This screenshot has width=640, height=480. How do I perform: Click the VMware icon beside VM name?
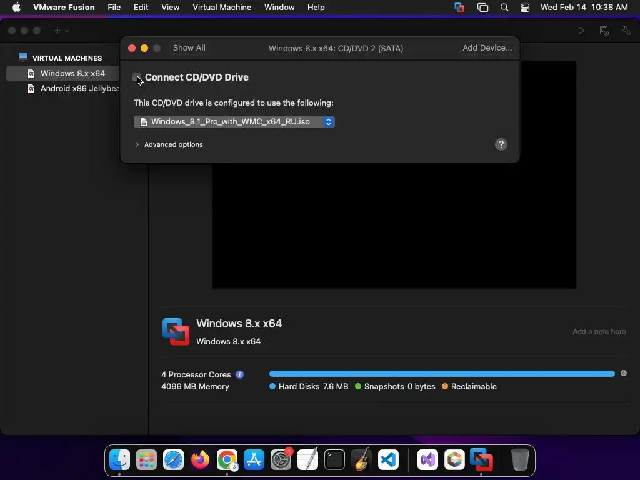click(x=176, y=332)
